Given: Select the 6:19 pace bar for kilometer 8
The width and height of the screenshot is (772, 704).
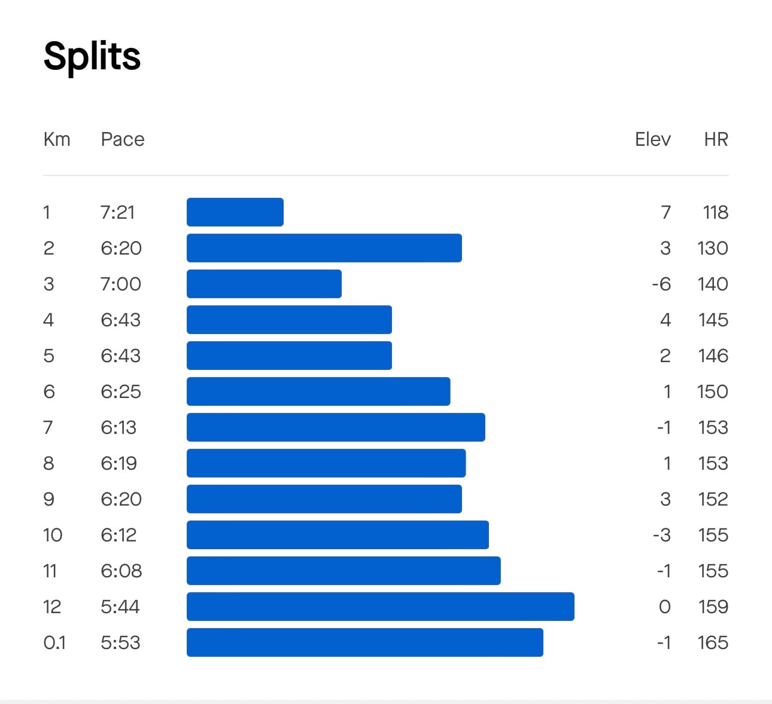Looking at the screenshot, I should pyautogui.click(x=326, y=463).
